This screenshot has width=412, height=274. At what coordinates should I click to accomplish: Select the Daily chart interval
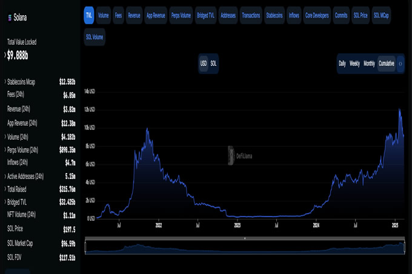[x=342, y=64]
